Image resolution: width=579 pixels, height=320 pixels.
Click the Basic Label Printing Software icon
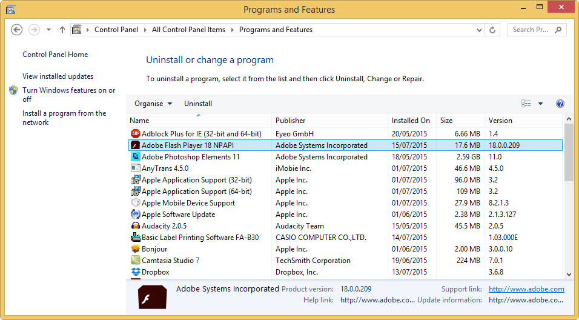click(136, 237)
